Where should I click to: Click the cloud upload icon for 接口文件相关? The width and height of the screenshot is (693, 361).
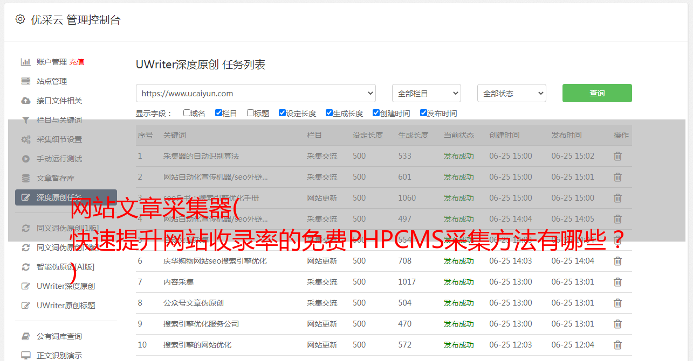(x=25, y=101)
